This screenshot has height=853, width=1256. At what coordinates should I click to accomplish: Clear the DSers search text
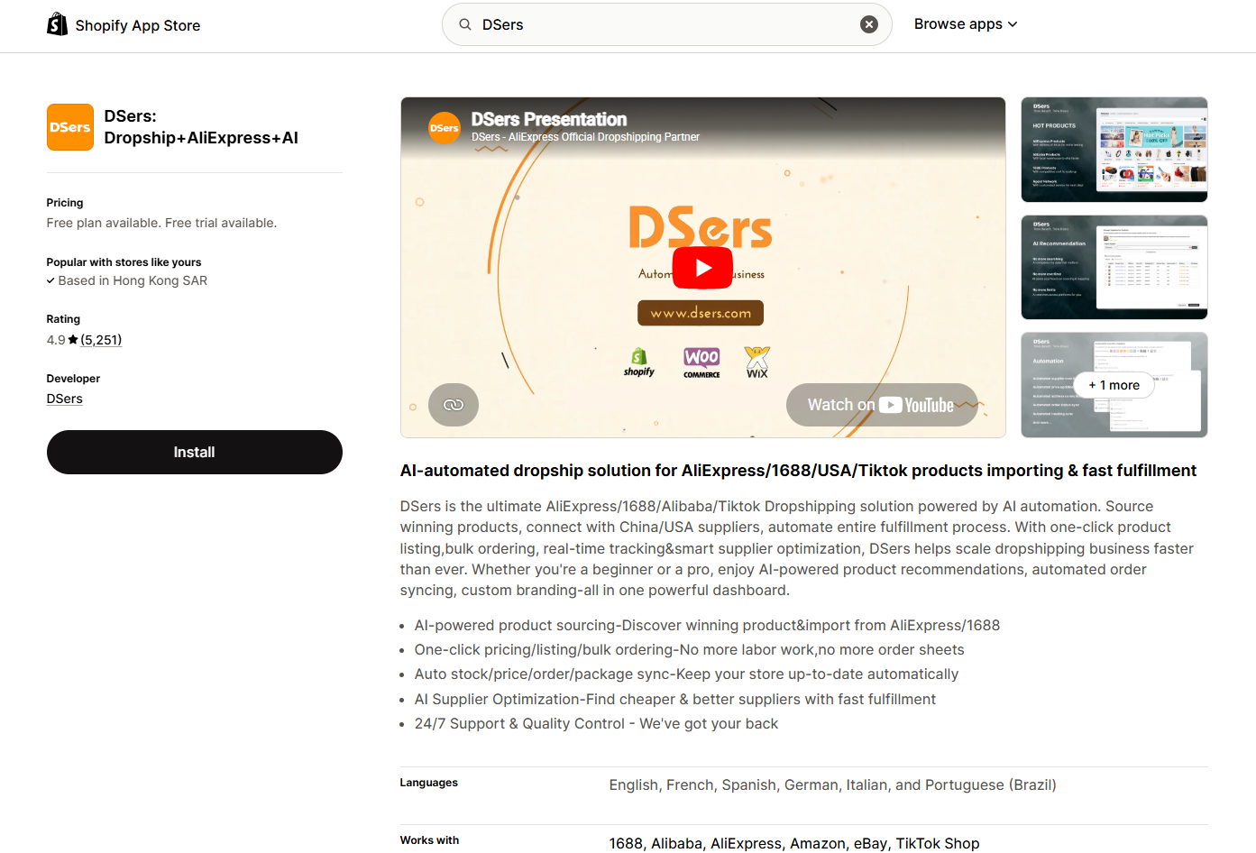(869, 24)
